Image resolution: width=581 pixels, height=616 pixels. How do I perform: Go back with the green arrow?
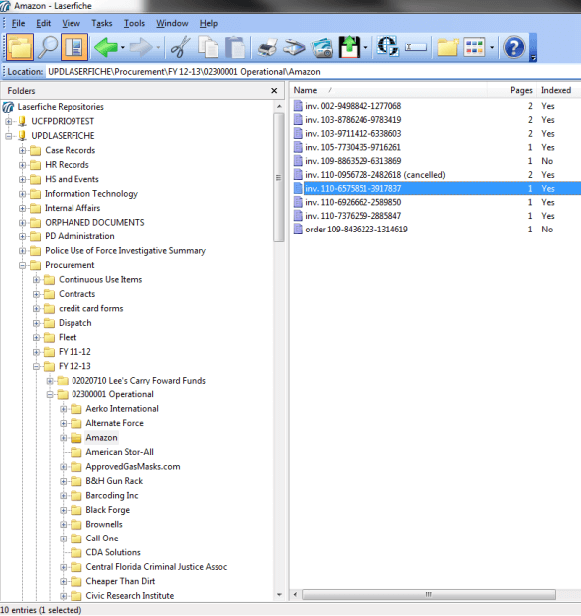[x=106, y=47]
